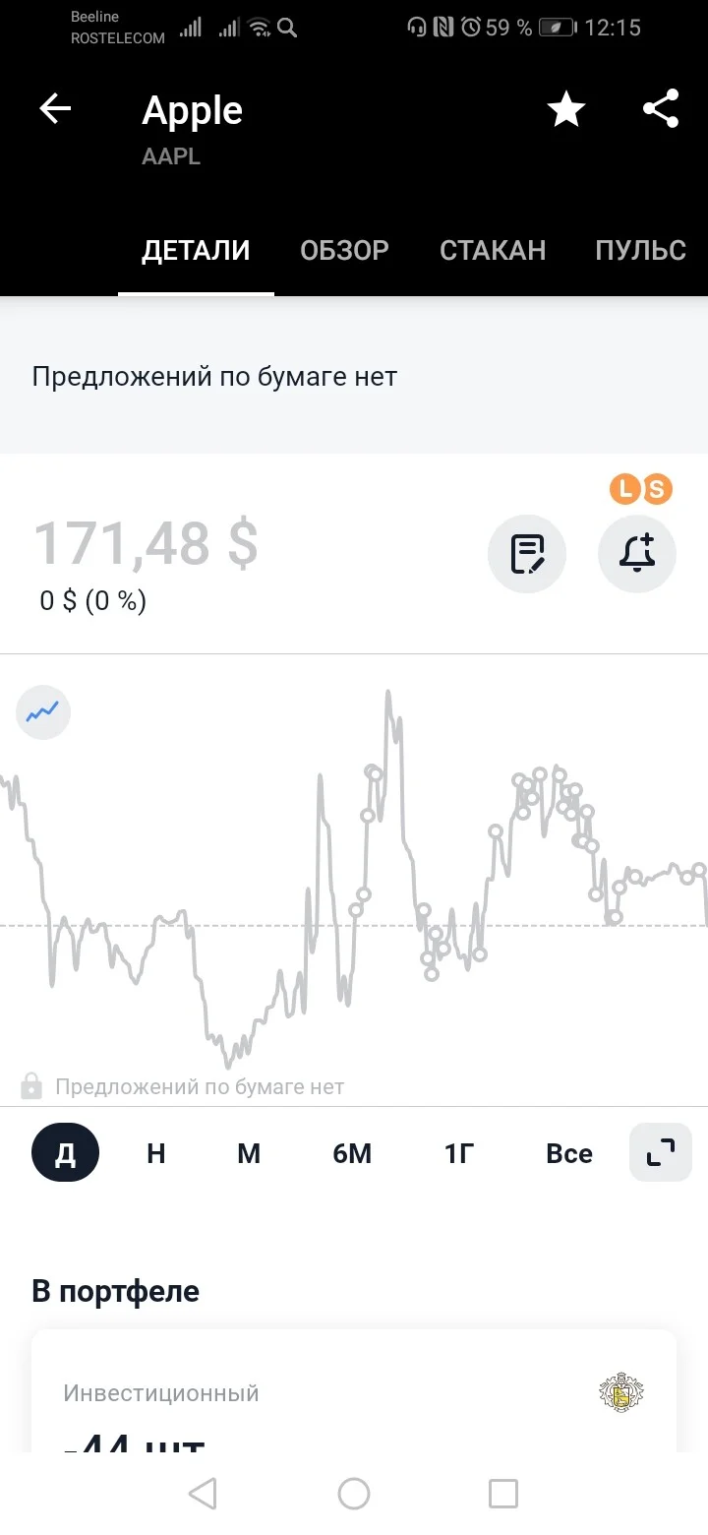Tap the back arrow icon
Viewport: 708px width, 1535px height.
pyautogui.click(x=55, y=109)
